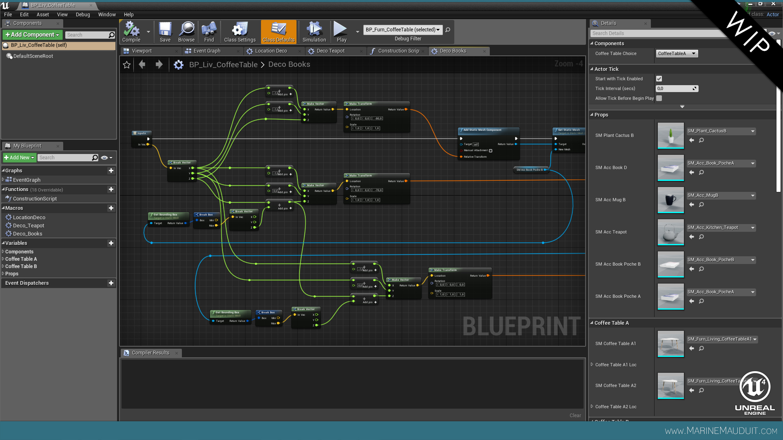
Task: Add a new event dispatcher with plus icon
Action: point(111,283)
